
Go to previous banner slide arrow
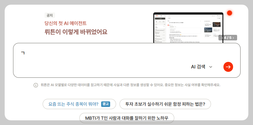tap(222, 38)
